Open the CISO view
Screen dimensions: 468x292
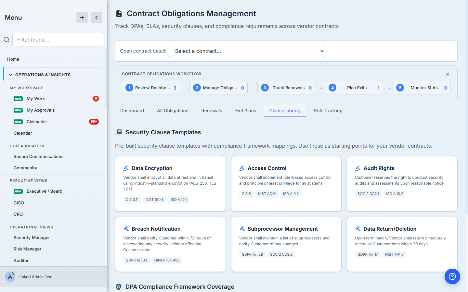pyautogui.click(x=19, y=203)
